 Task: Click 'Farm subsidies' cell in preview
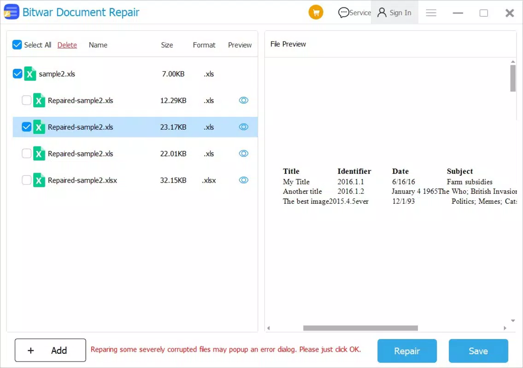tap(470, 182)
